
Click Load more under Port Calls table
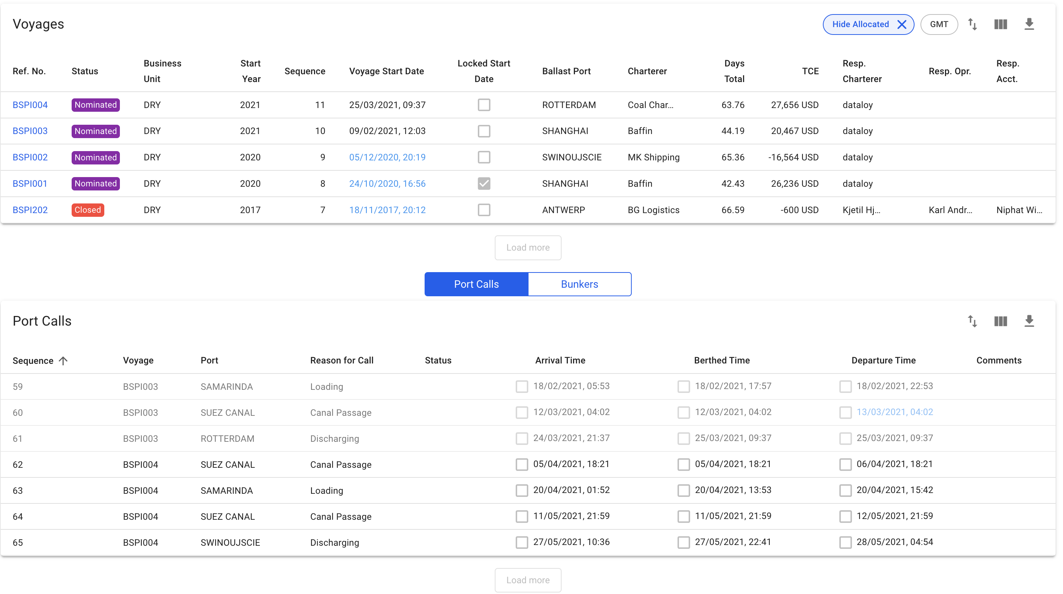point(528,580)
